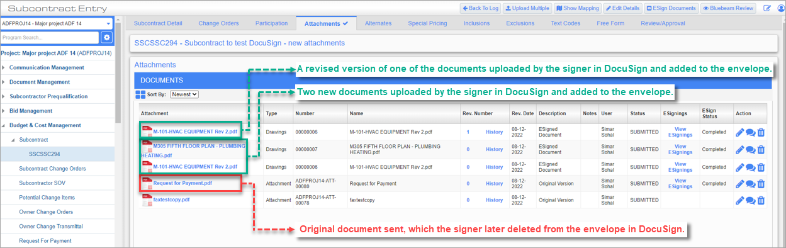Click the edit note icon in header

pos(766,8)
